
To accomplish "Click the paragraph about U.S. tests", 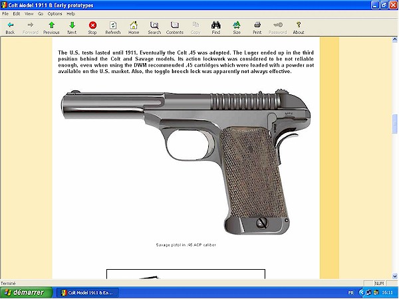I will click(x=186, y=62).
